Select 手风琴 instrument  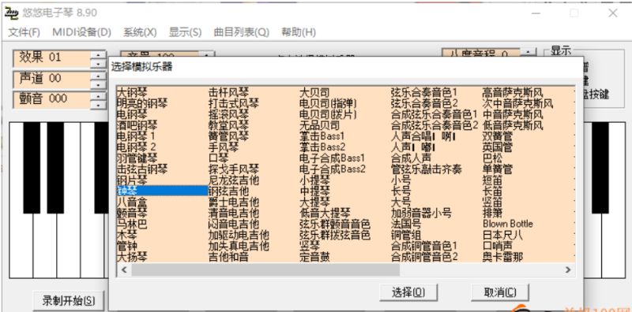[x=224, y=147]
